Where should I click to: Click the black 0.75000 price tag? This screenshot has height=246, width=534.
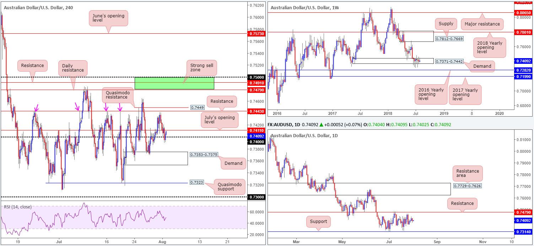pyautogui.click(x=257, y=77)
